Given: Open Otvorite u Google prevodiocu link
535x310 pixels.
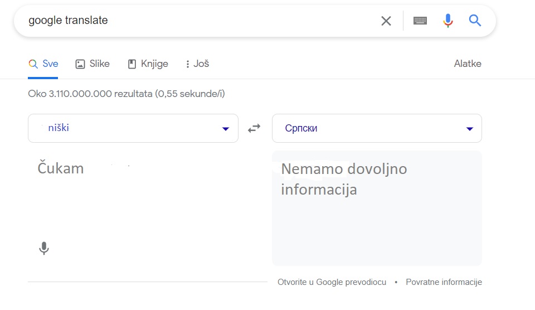Looking at the screenshot, I should [x=332, y=282].
